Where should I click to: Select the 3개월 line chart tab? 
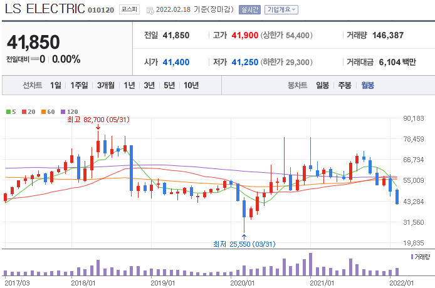(x=106, y=85)
